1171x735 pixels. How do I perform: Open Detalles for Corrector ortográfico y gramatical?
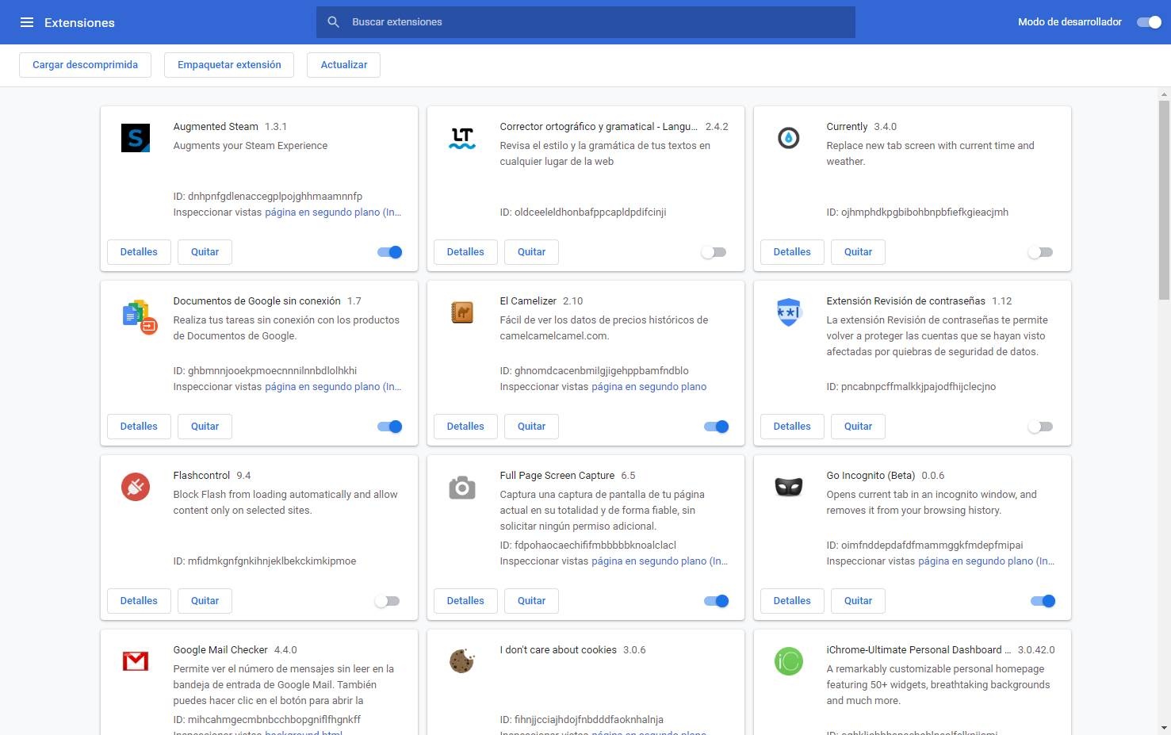click(465, 252)
